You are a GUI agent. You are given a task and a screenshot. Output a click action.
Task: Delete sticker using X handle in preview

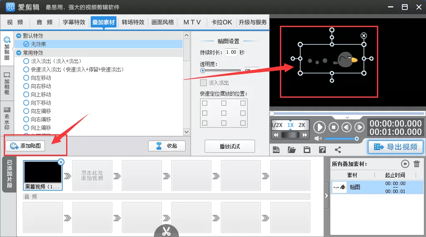tap(364, 36)
